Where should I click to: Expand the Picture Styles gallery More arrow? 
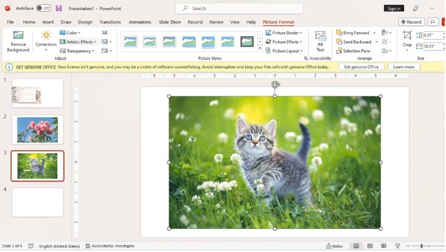(260, 49)
